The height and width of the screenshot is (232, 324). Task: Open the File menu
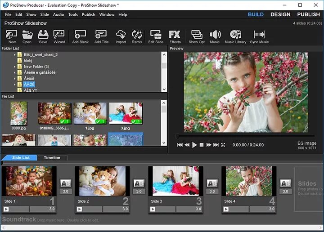(8, 14)
